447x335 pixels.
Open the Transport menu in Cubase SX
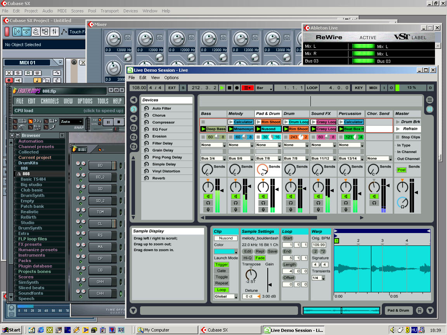[x=109, y=11]
